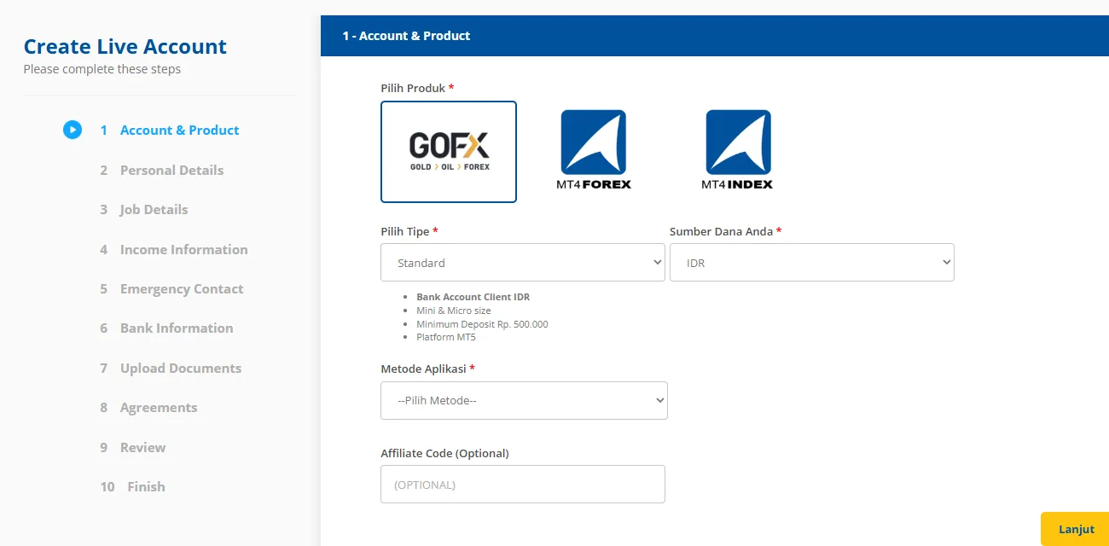This screenshot has height=546, width=1109.
Task: Click the Bank Account Client IDR text
Action: tap(473, 297)
